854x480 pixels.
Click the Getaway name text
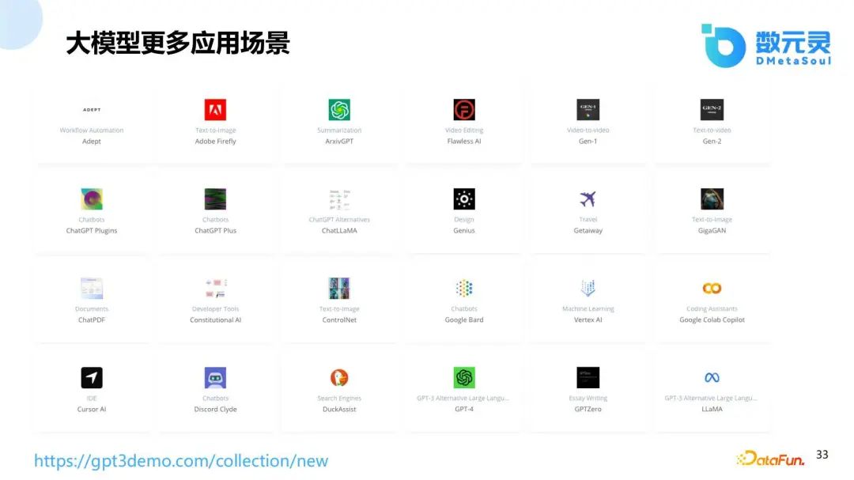(x=588, y=230)
